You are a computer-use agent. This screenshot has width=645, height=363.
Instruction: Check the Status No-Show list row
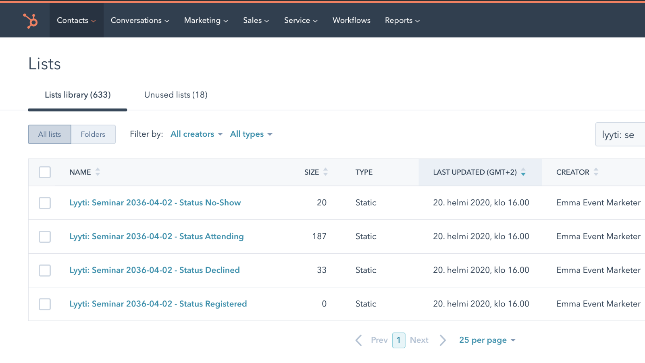[x=45, y=203]
